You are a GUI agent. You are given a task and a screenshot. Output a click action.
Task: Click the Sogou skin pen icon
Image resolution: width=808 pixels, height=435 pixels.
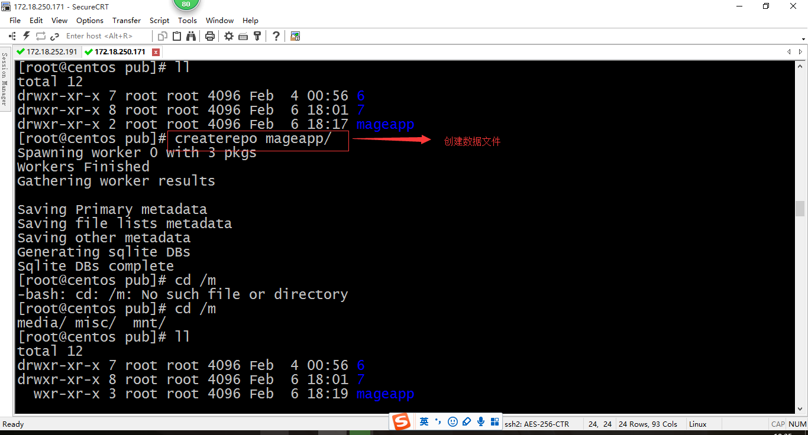pos(467,421)
